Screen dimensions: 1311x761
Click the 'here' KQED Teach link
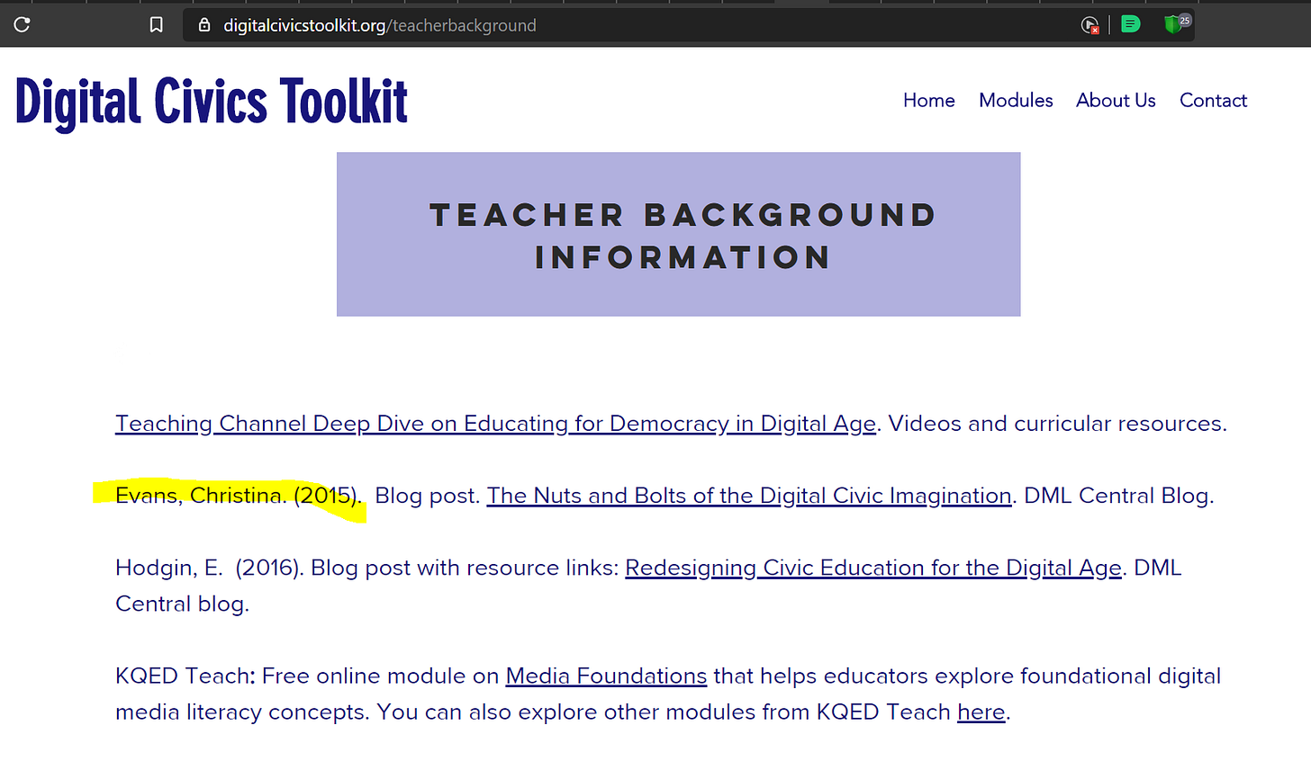[981, 712]
